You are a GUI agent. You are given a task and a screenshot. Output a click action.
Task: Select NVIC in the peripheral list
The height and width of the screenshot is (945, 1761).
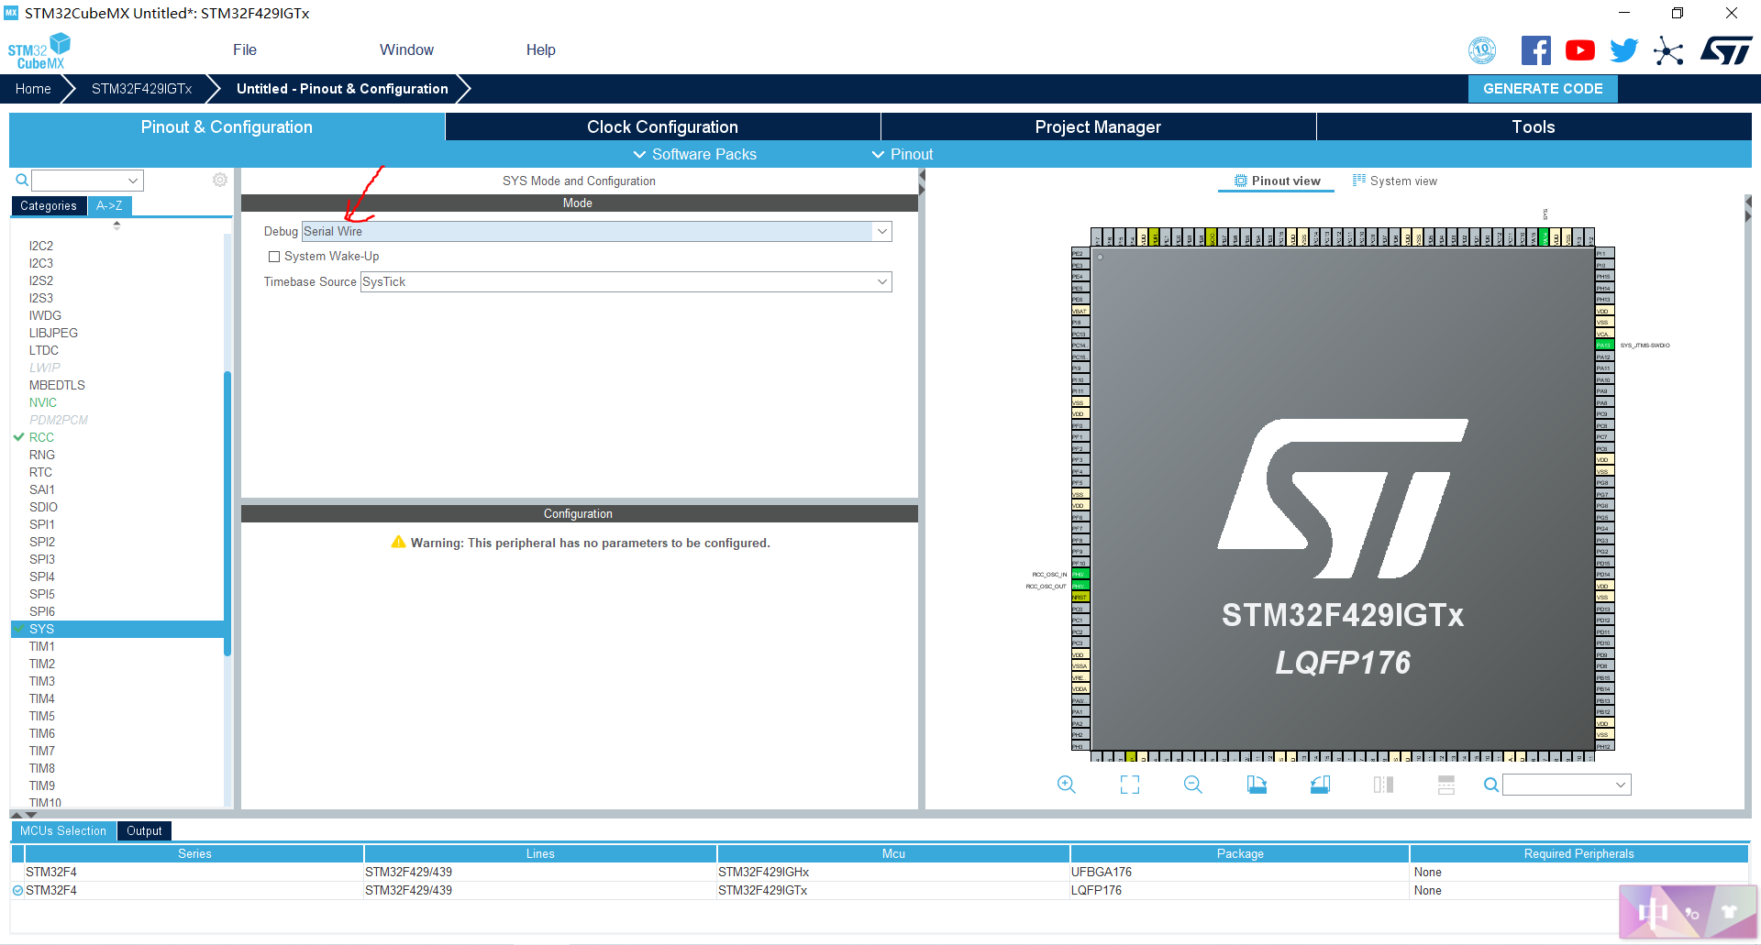click(x=43, y=402)
